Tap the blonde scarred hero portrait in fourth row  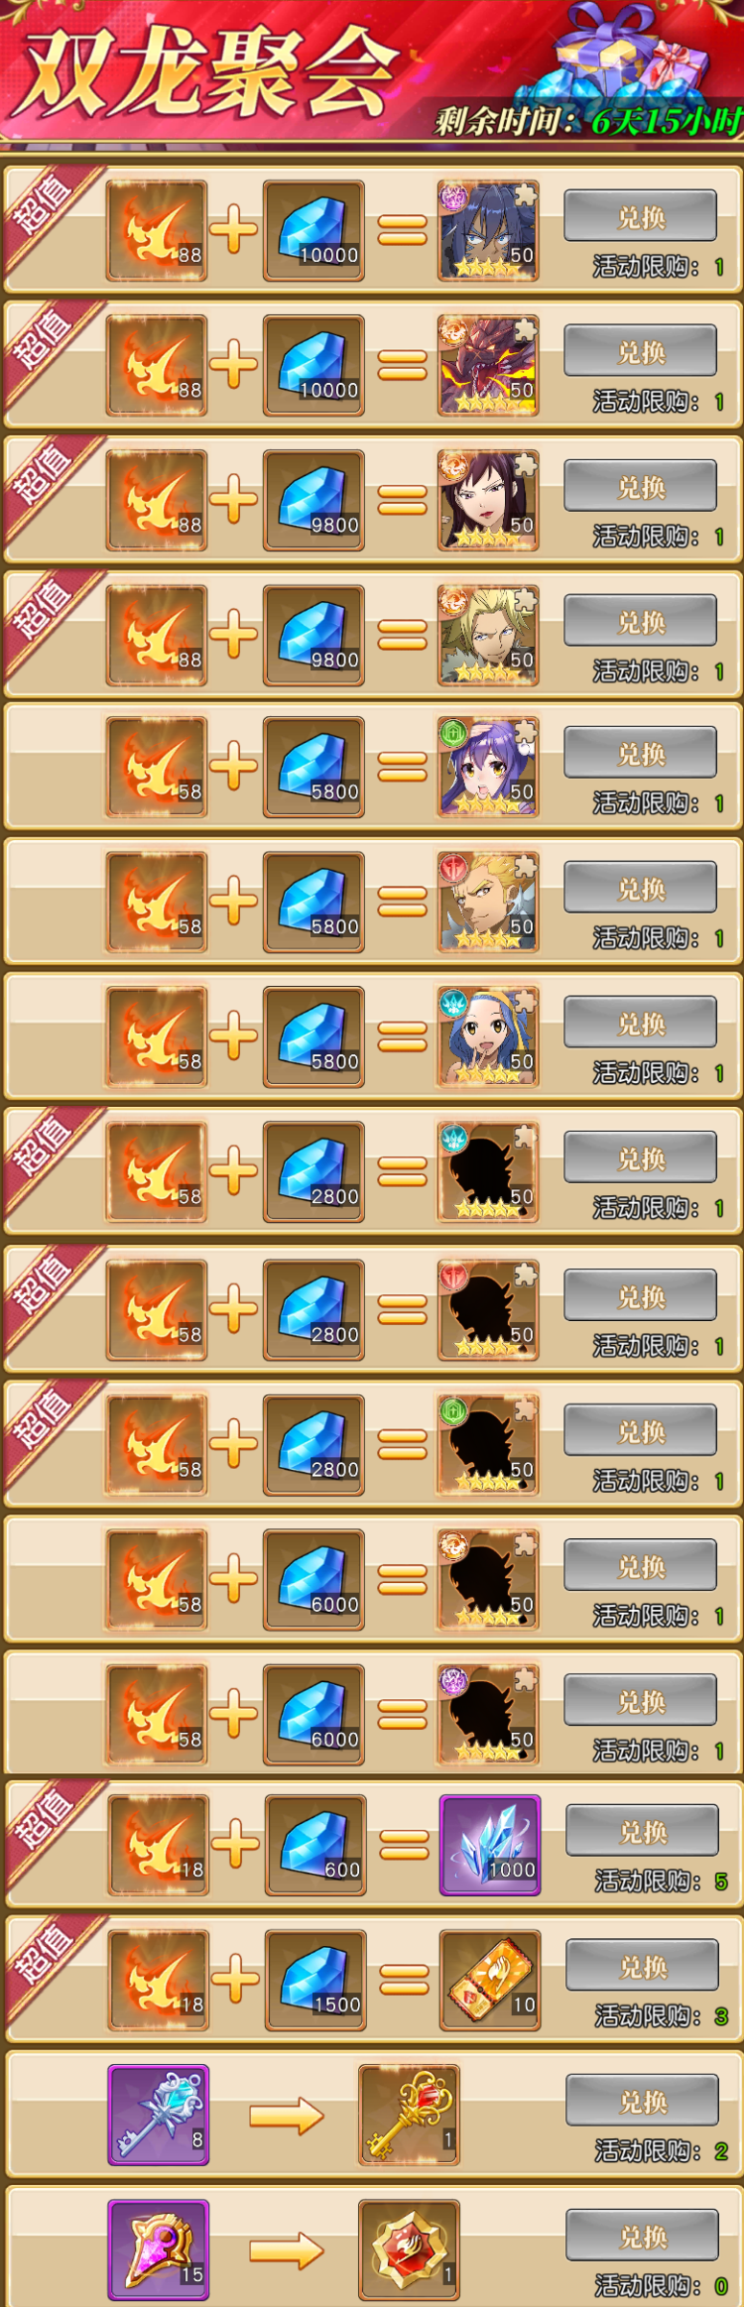pos(488,635)
